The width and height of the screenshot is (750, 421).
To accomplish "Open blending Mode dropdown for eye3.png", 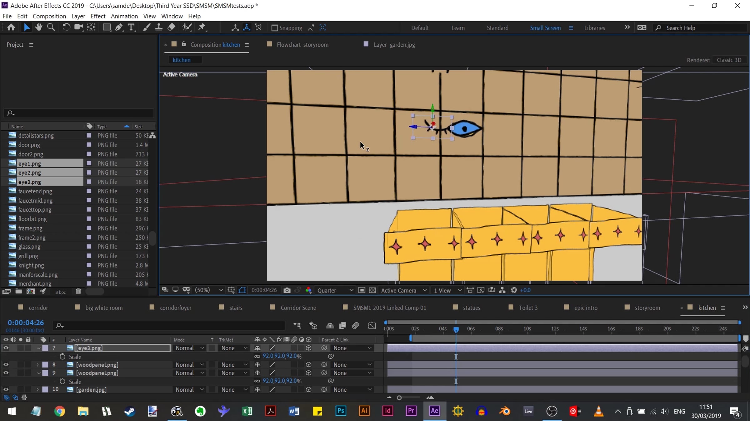I will [x=189, y=348].
